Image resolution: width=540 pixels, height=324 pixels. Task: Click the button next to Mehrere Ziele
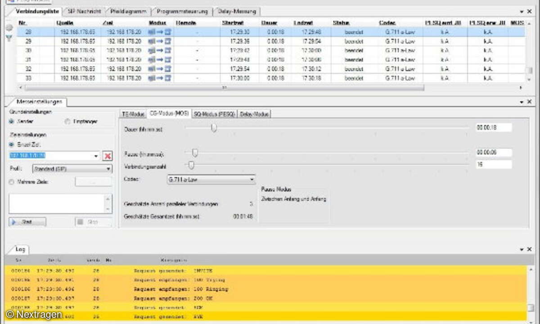[x=93, y=182]
